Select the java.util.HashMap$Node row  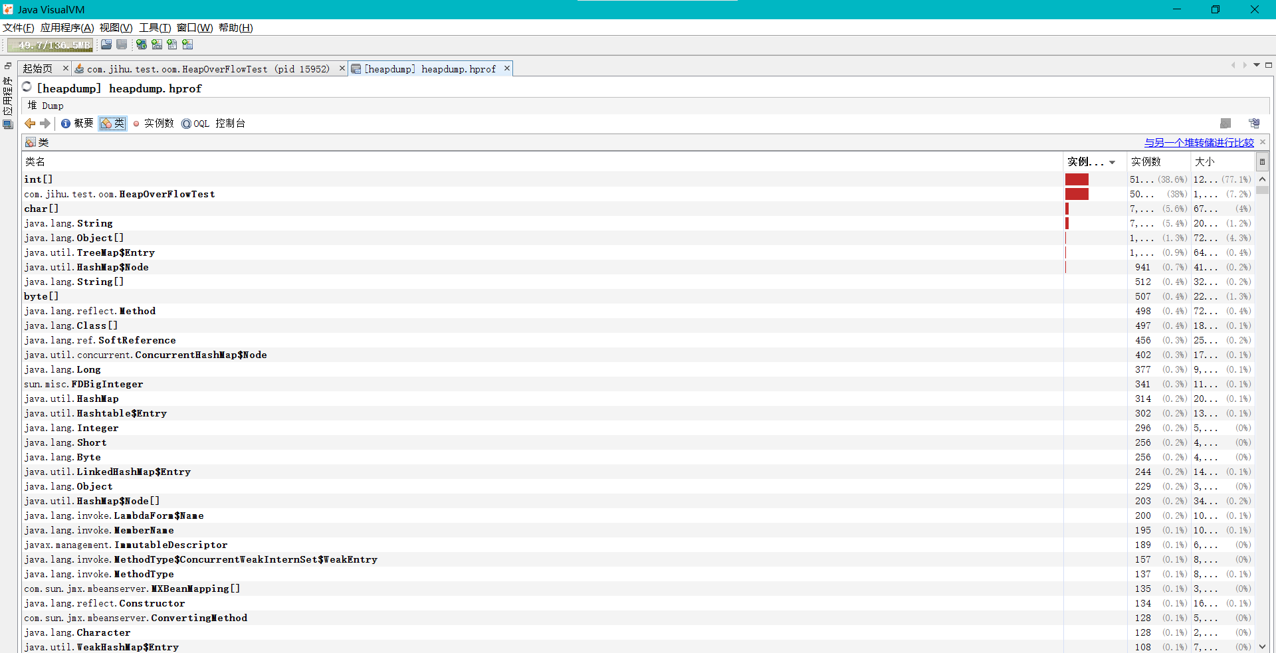pyautogui.click(x=638, y=267)
